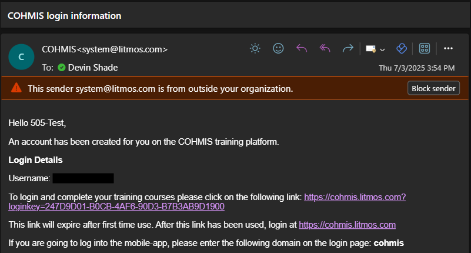Viewport: 471px width, 253px height.
Task: Select the orange warning triangle icon
Action: pyautogui.click(x=16, y=88)
